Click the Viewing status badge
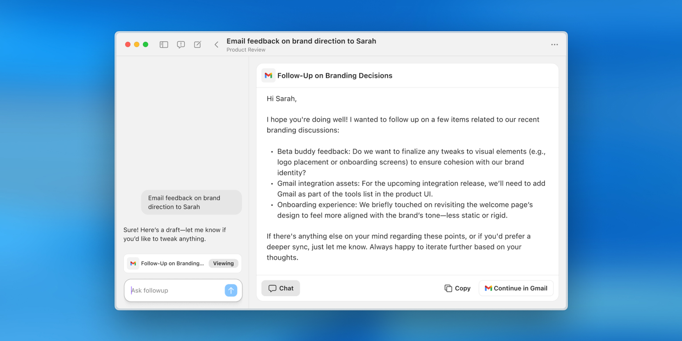This screenshot has width=682, height=341. (x=223, y=263)
